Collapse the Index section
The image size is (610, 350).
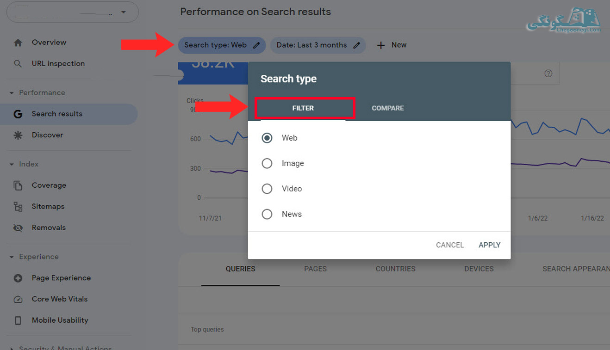(12, 164)
